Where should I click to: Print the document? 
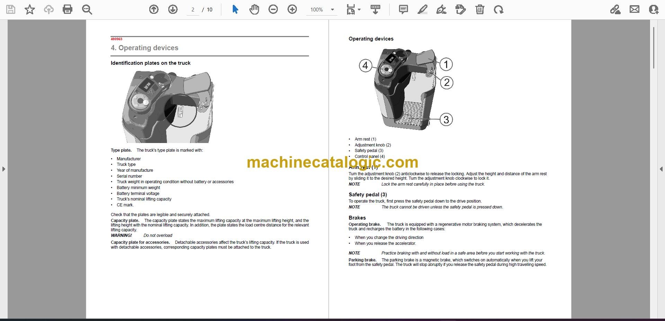[68, 9]
